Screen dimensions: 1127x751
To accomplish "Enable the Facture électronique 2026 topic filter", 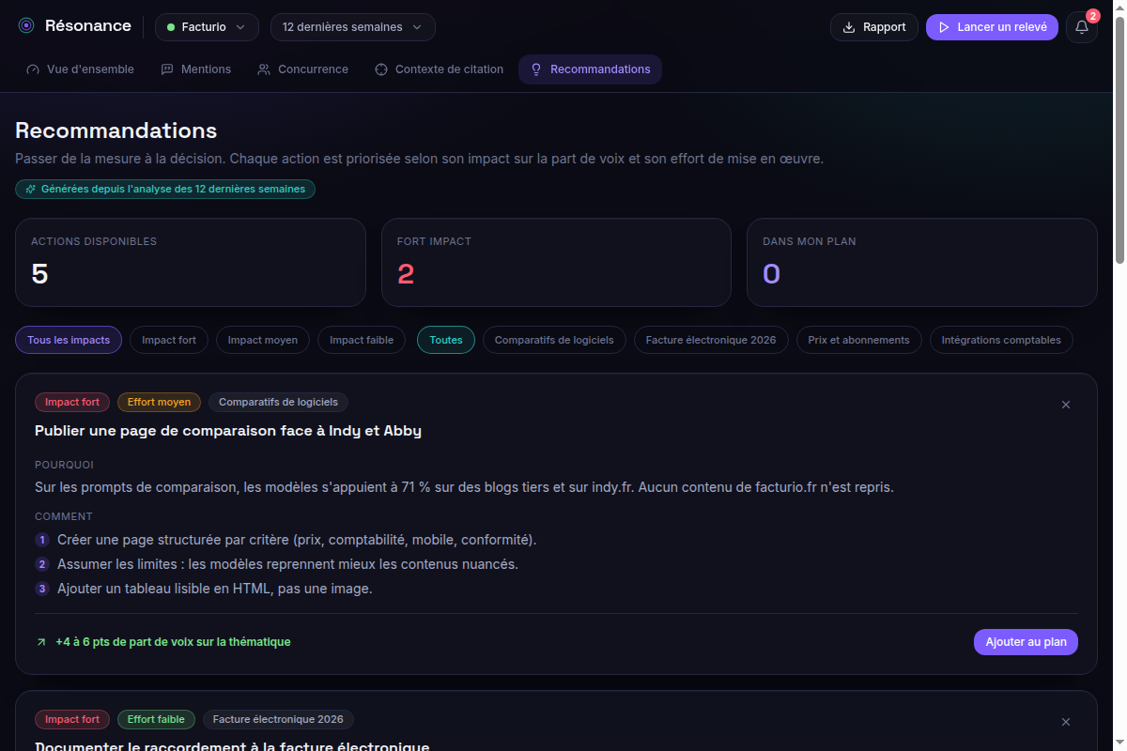I will click(x=711, y=340).
